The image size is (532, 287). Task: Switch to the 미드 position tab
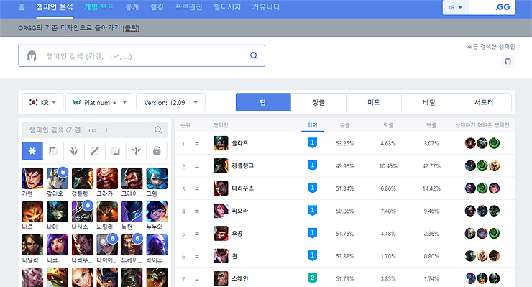(x=374, y=102)
